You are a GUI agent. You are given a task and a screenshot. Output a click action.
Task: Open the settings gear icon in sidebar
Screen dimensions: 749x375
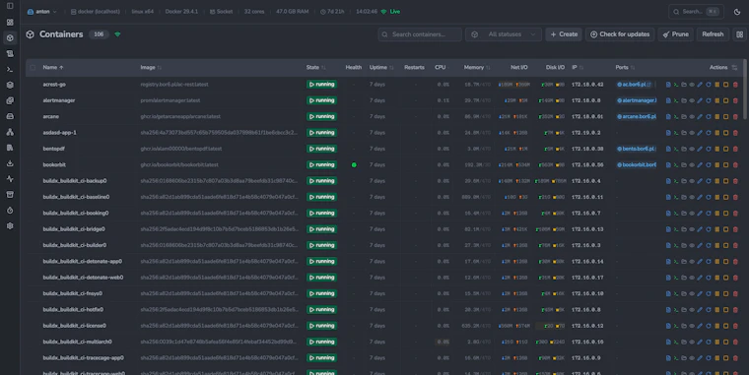10,226
